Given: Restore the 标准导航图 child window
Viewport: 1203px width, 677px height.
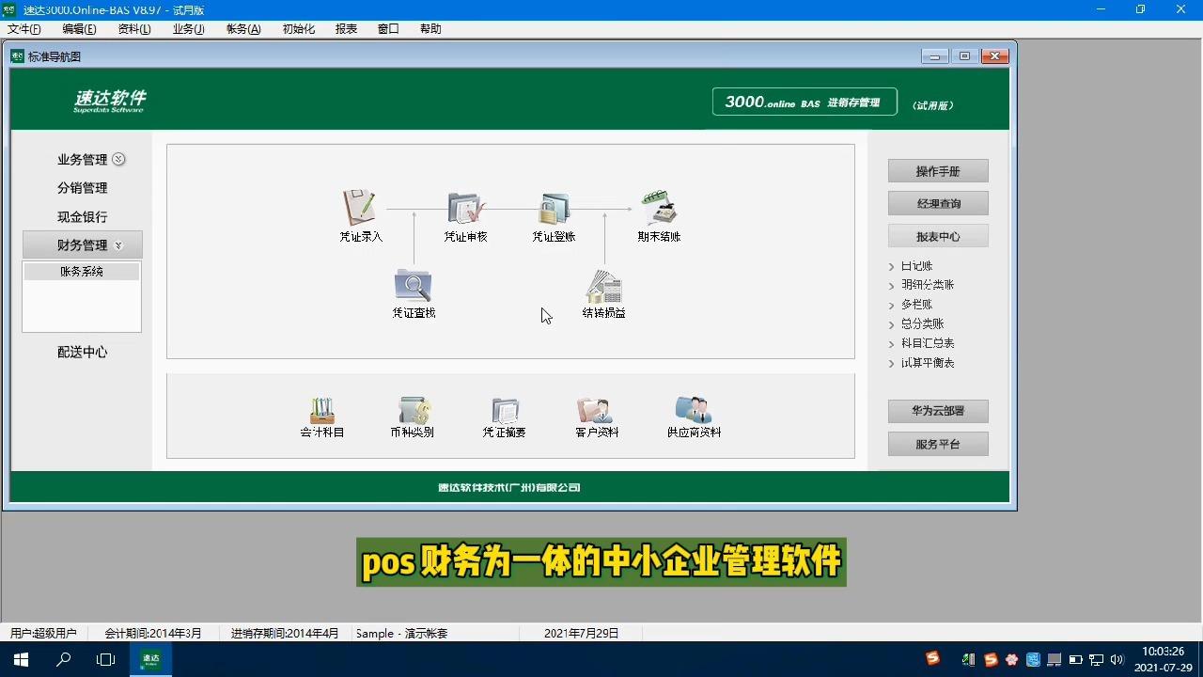Looking at the screenshot, I should click(x=964, y=56).
